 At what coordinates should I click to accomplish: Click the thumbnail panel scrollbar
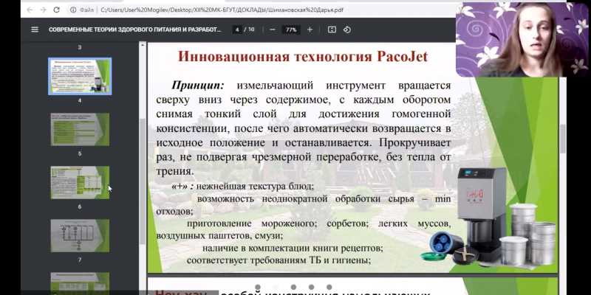[x=143, y=181]
